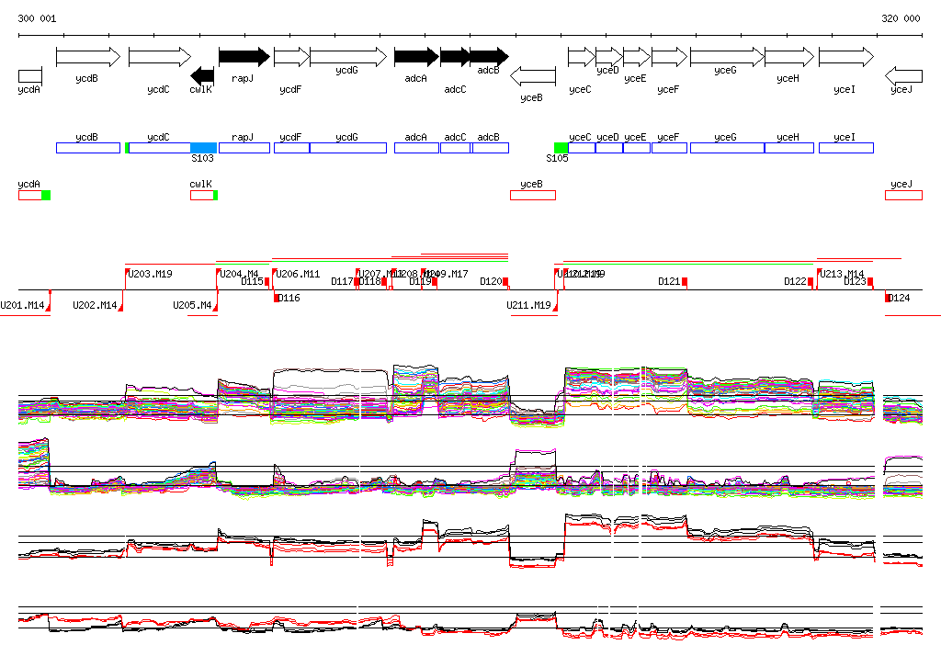This screenshot has width=941, height=656.
Task: Click the green block beside red ycdA box
Action: (x=46, y=195)
